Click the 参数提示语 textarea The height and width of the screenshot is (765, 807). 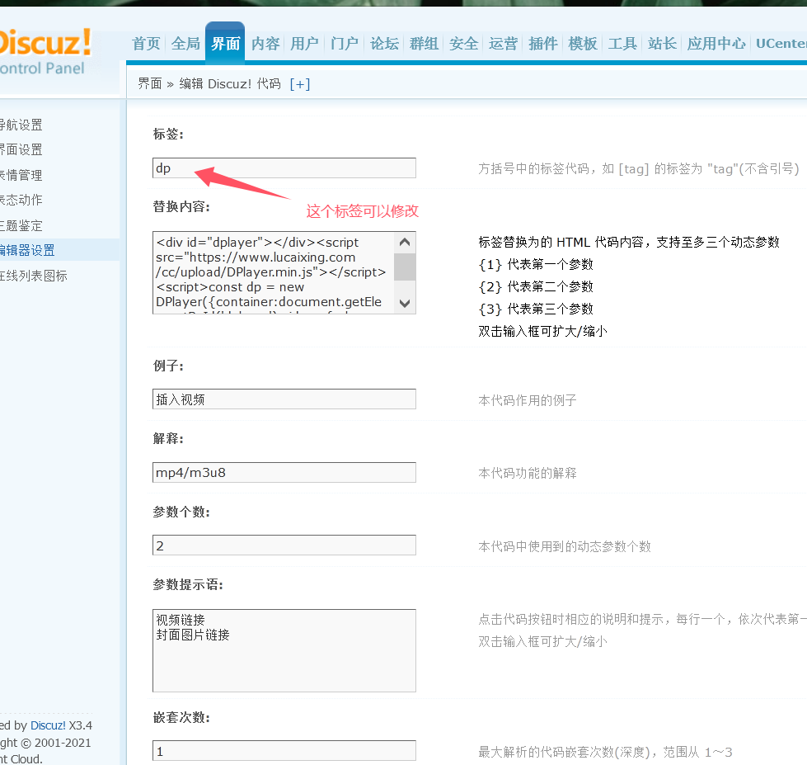(x=284, y=650)
